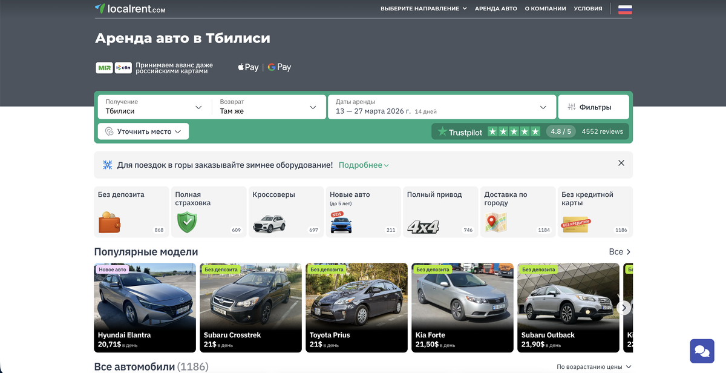Screen dimensions: 726x373
Task: Select the white SUV Кроссоверы icon
Action: coord(269,224)
